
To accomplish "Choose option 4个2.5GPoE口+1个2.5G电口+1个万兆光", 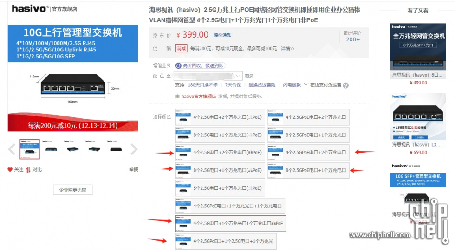I will pos(226,241).
